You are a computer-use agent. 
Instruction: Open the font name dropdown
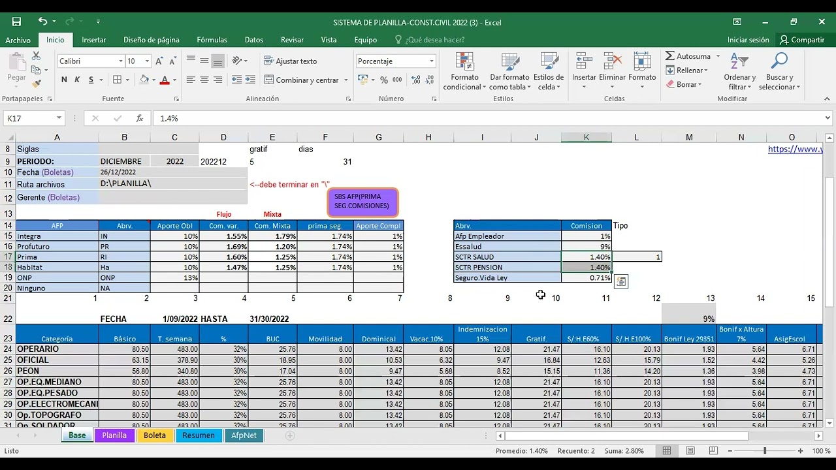(x=120, y=61)
